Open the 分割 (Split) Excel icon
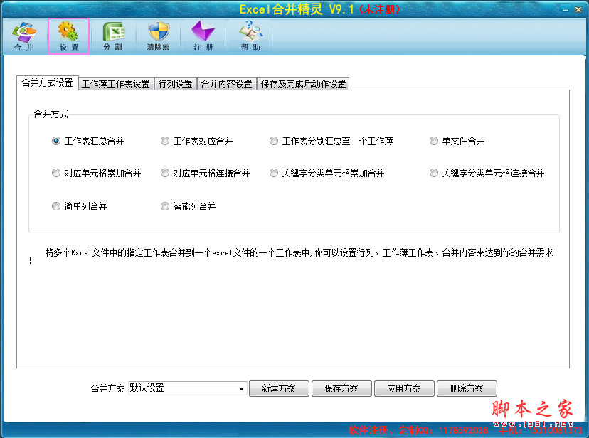The image size is (589, 438). [113, 36]
